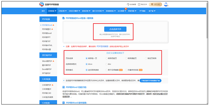This screenshot has height=105, width=210.
Task: Click the 首页 nav item
Action: (x=43, y=11)
